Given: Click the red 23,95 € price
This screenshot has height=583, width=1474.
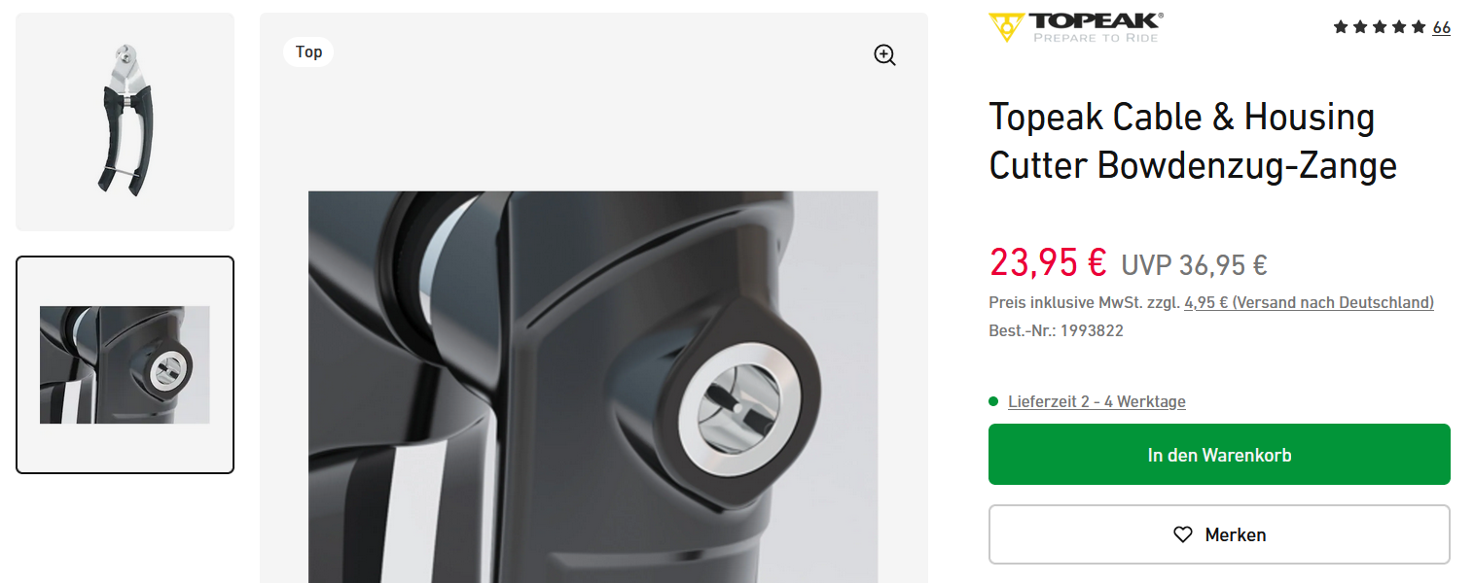Looking at the screenshot, I should (x=1048, y=261).
